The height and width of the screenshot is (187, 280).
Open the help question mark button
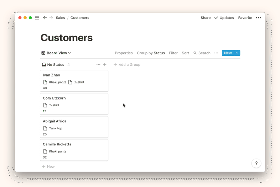click(256, 164)
